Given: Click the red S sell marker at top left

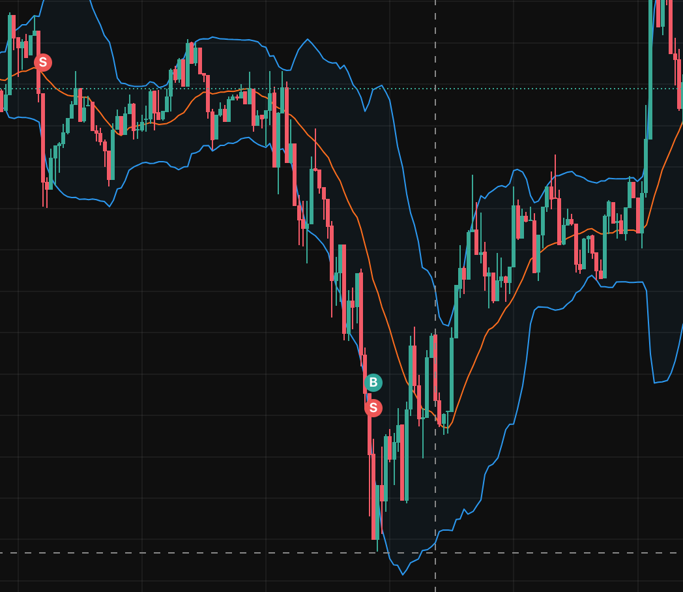Looking at the screenshot, I should (x=43, y=63).
